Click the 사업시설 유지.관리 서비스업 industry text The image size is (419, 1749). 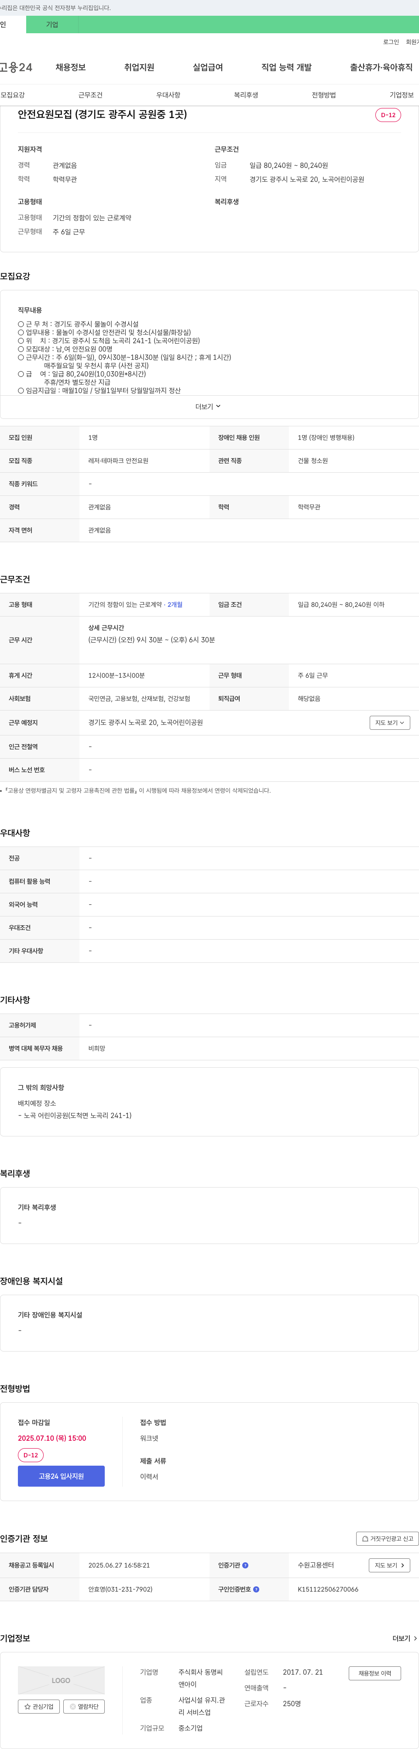(202, 1706)
